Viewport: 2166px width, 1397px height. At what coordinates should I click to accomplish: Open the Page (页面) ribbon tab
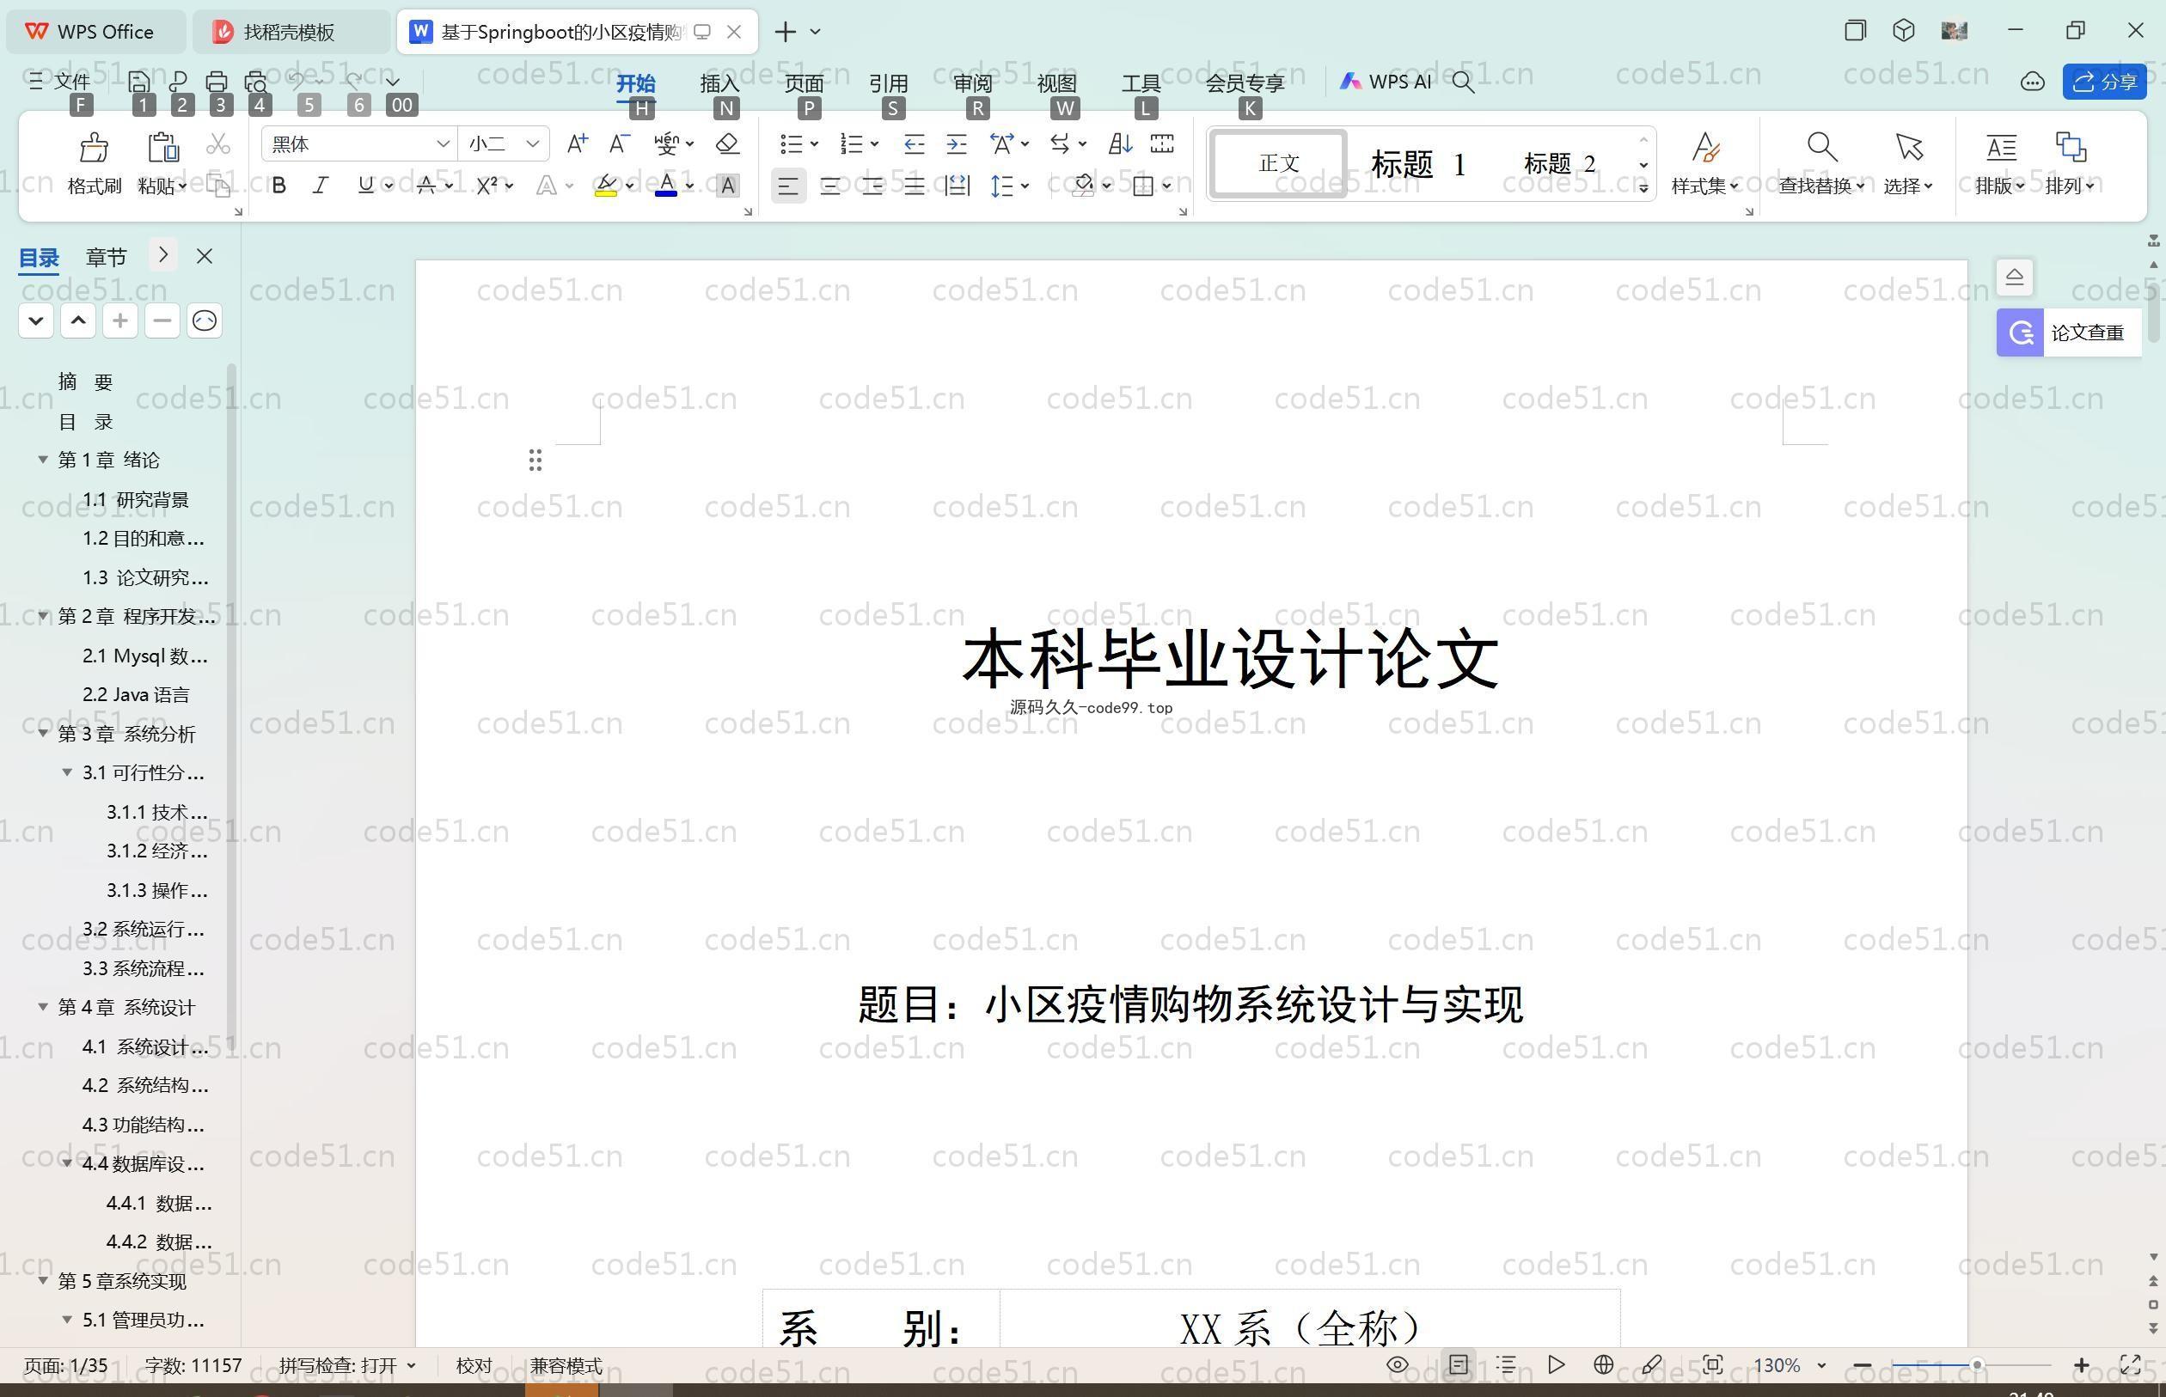click(804, 82)
